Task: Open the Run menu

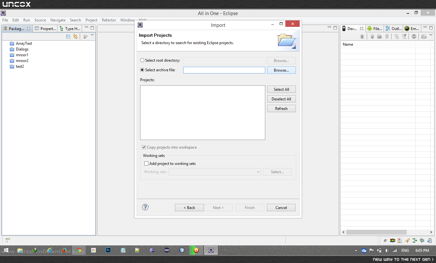Action: pyautogui.click(x=27, y=20)
